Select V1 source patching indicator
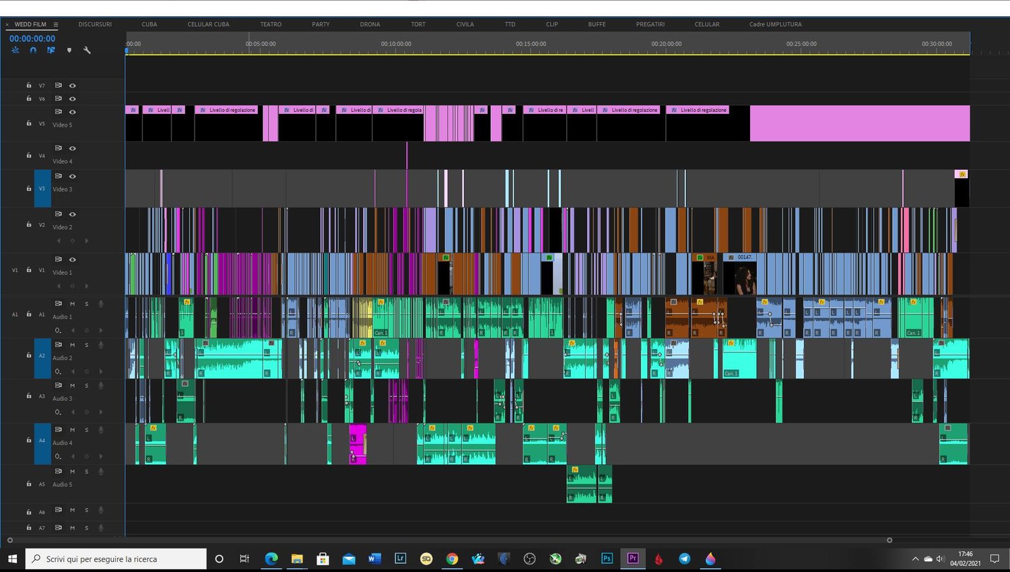The image size is (1010, 572). (15, 270)
